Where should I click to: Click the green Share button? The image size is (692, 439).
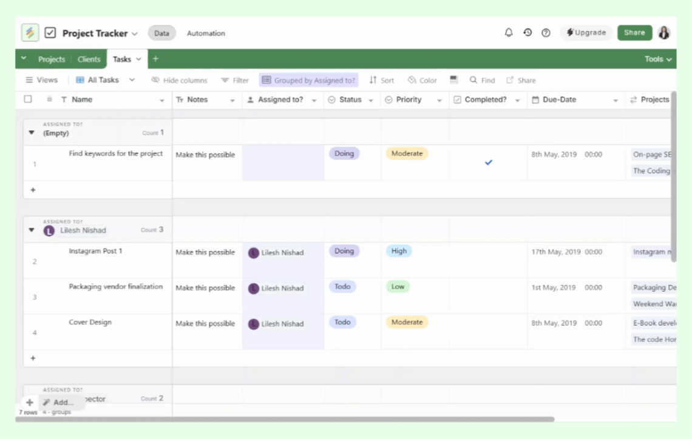(634, 33)
